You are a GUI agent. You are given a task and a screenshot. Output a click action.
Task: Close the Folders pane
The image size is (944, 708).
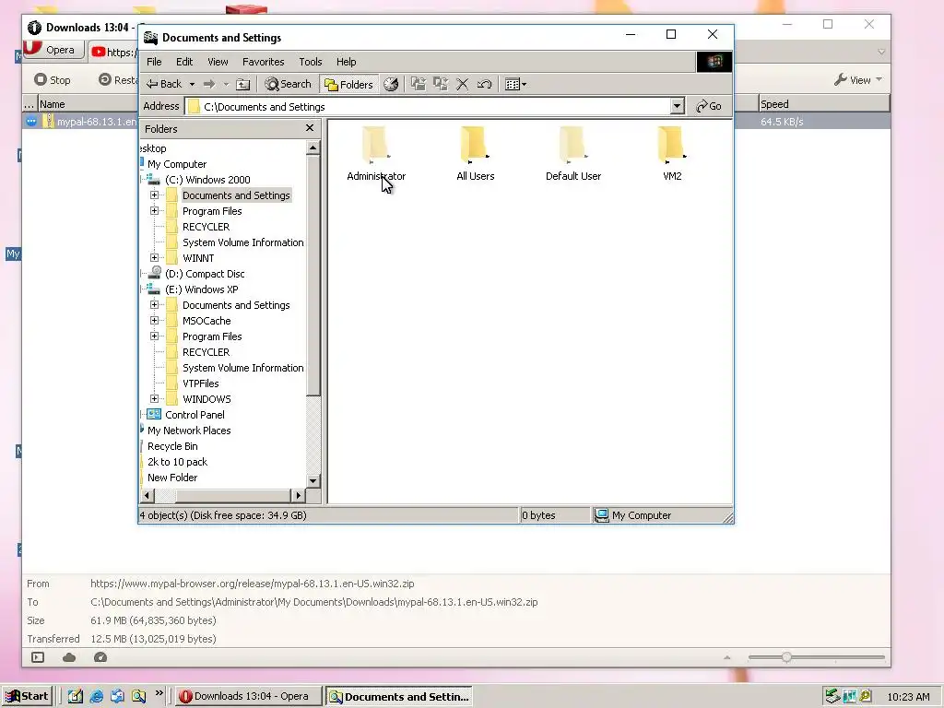[x=310, y=127]
